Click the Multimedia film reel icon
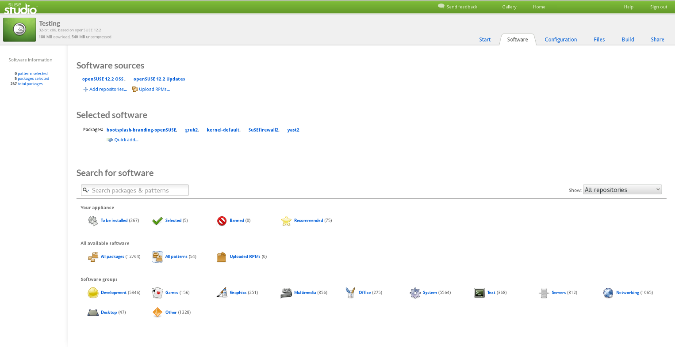The width and height of the screenshot is (675, 347). (x=286, y=293)
